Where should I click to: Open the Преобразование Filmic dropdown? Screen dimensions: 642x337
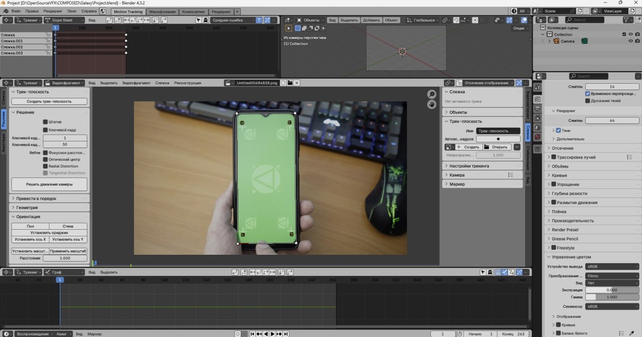pyautogui.click(x=612, y=276)
